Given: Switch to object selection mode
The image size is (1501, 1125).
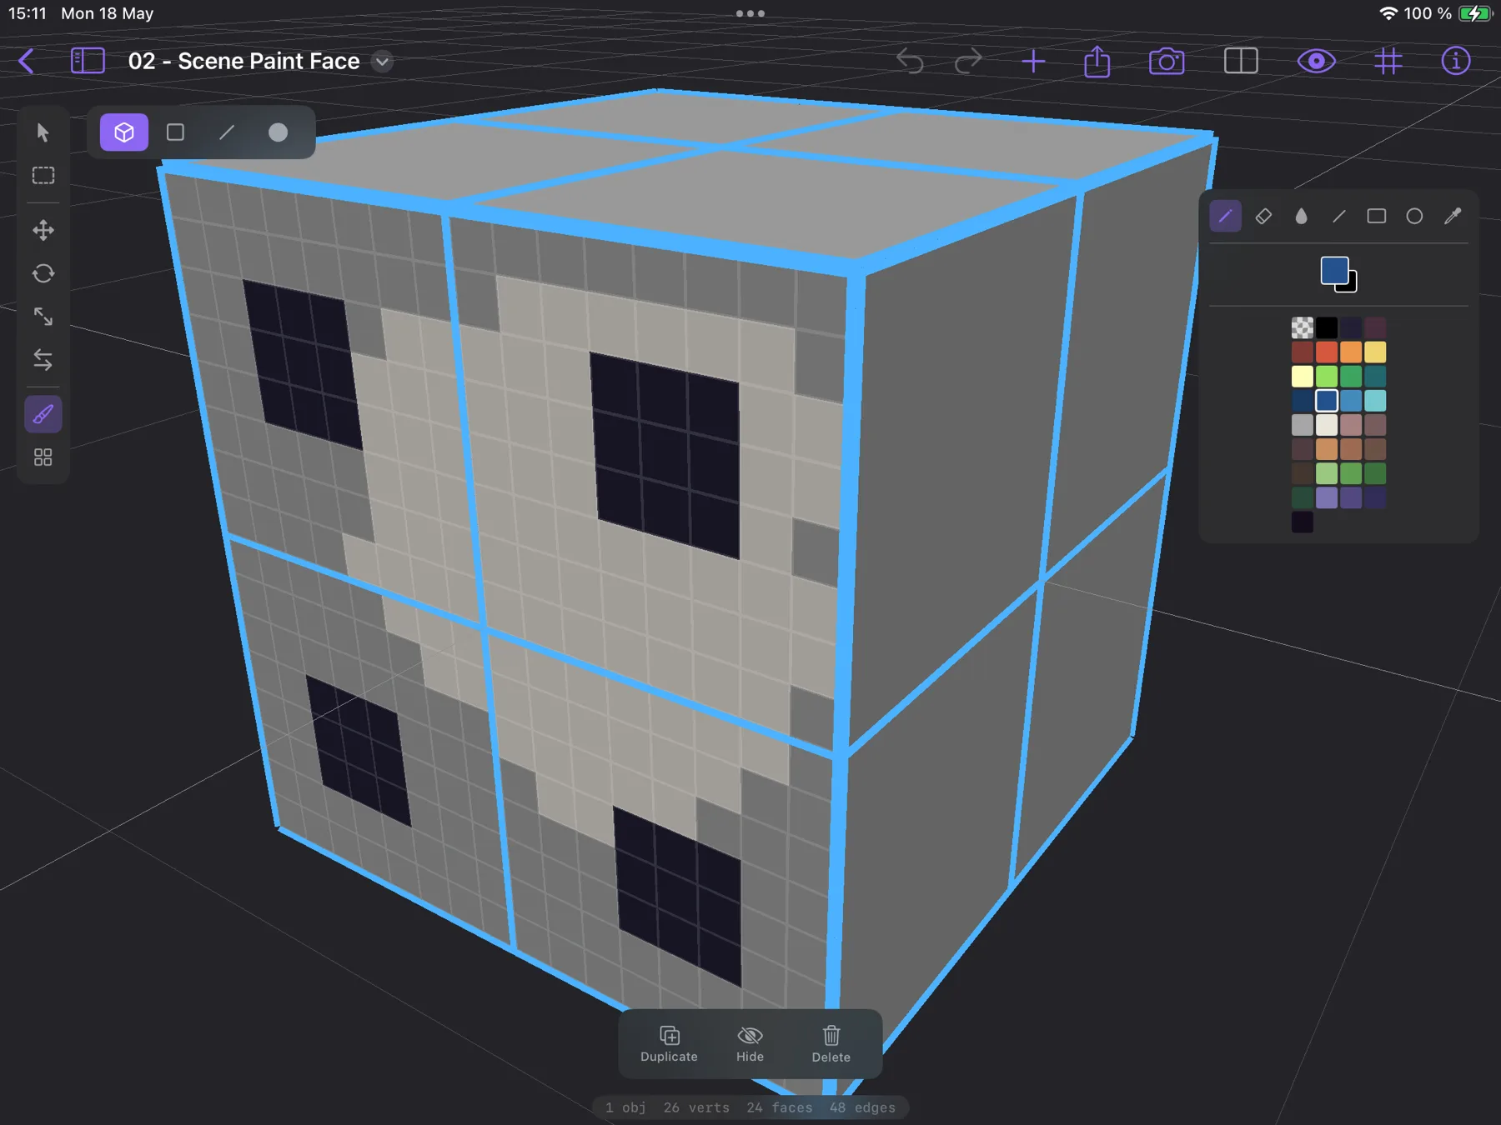Looking at the screenshot, I should tap(124, 132).
